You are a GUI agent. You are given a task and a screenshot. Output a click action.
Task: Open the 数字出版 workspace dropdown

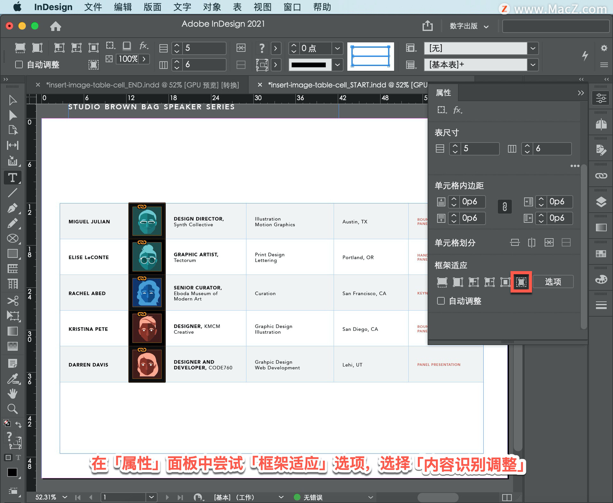coord(469,26)
